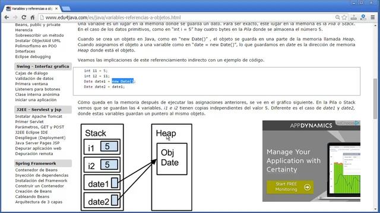This screenshot has width=380, height=213.
Task: Click the vertical page scrollbar thumb
Action: 375,98
